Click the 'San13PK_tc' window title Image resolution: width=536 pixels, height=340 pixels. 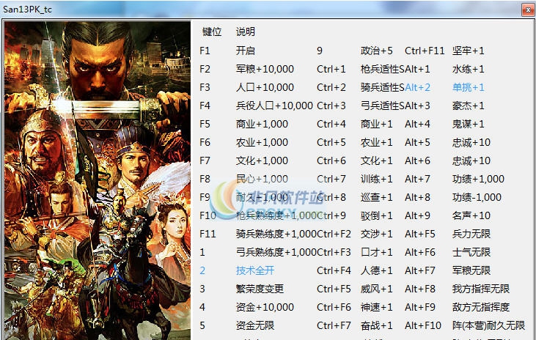pyautogui.click(x=27, y=10)
